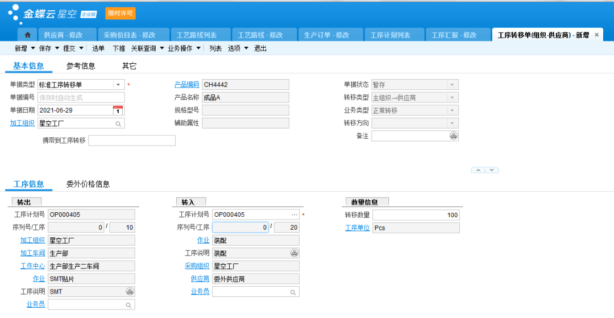Screen dimensions: 614x318
Task: Expand the 转移类型 dropdown
Action: [x=453, y=97]
